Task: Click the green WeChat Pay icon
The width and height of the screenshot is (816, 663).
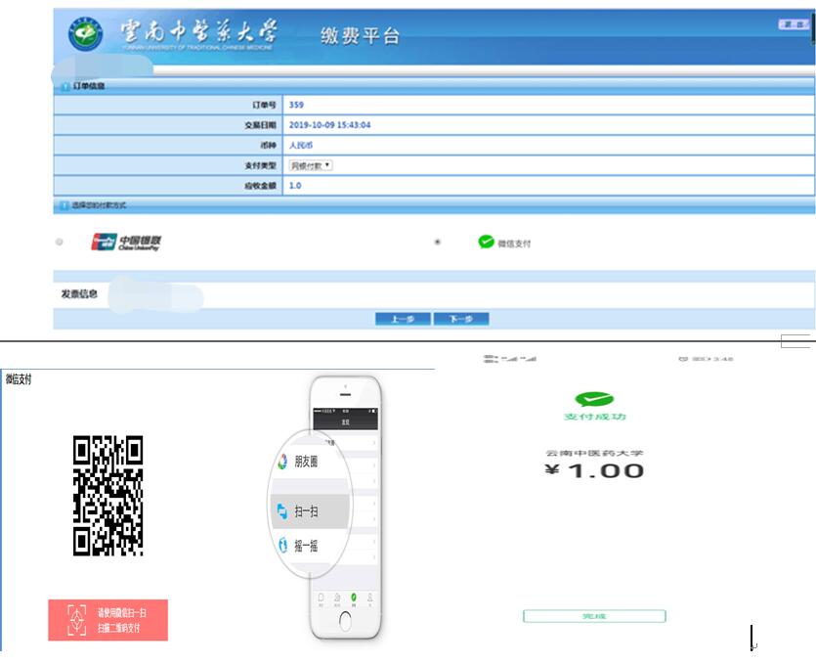Action: [x=486, y=242]
